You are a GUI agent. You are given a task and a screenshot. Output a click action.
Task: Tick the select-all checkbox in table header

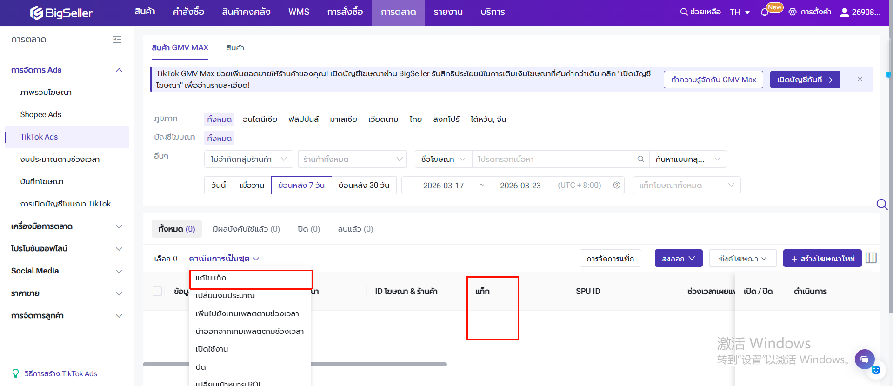[157, 291]
